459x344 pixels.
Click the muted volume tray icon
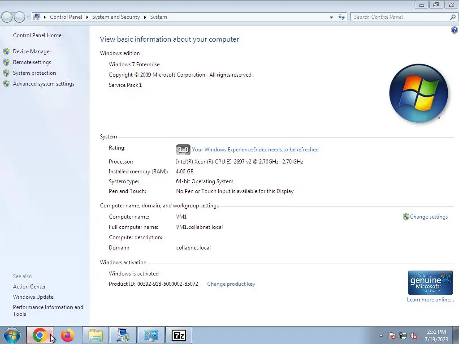pos(414,335)
